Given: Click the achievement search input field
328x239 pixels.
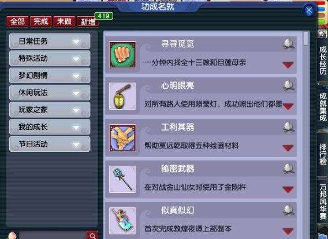Looking at the screenshot, I should (53, 236).
